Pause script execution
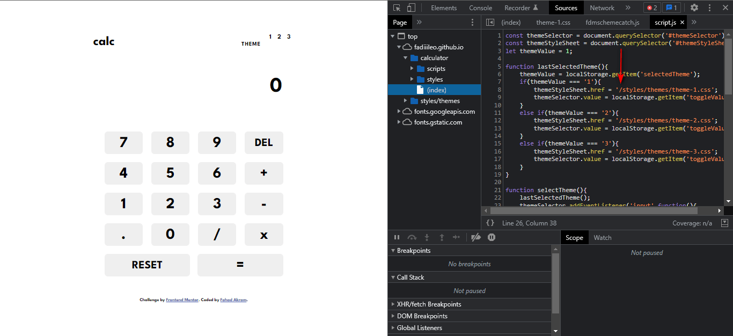 [397, 237]
